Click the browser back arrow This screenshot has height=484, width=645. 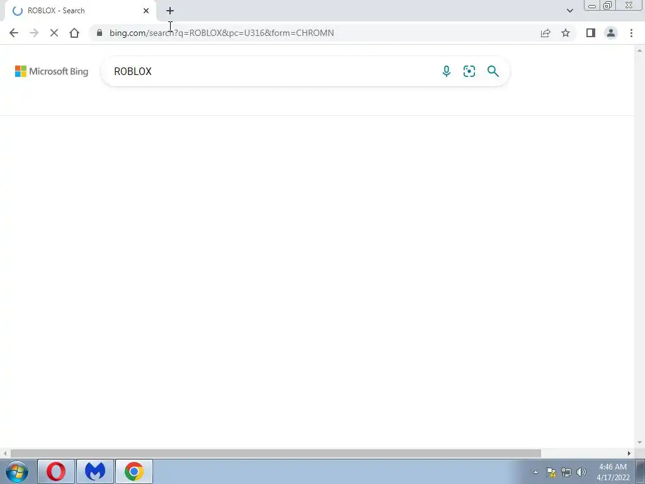coord(14,33)
